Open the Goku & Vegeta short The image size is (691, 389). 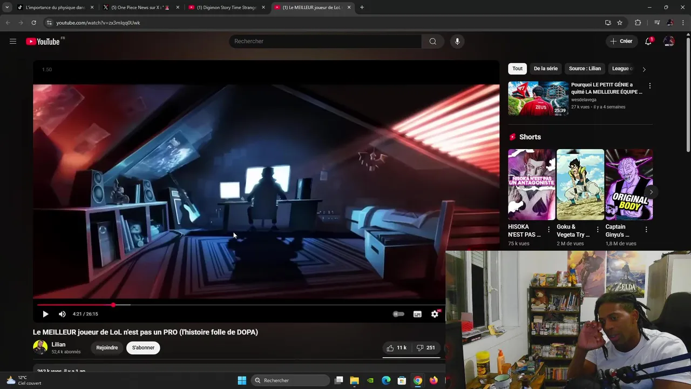click(580, 185)
